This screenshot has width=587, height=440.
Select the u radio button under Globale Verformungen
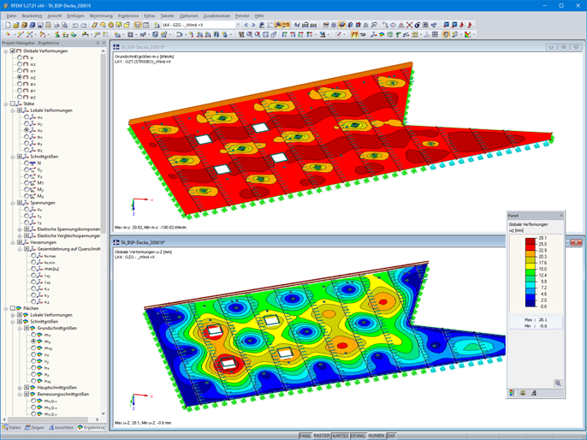[x=20, y=57]
